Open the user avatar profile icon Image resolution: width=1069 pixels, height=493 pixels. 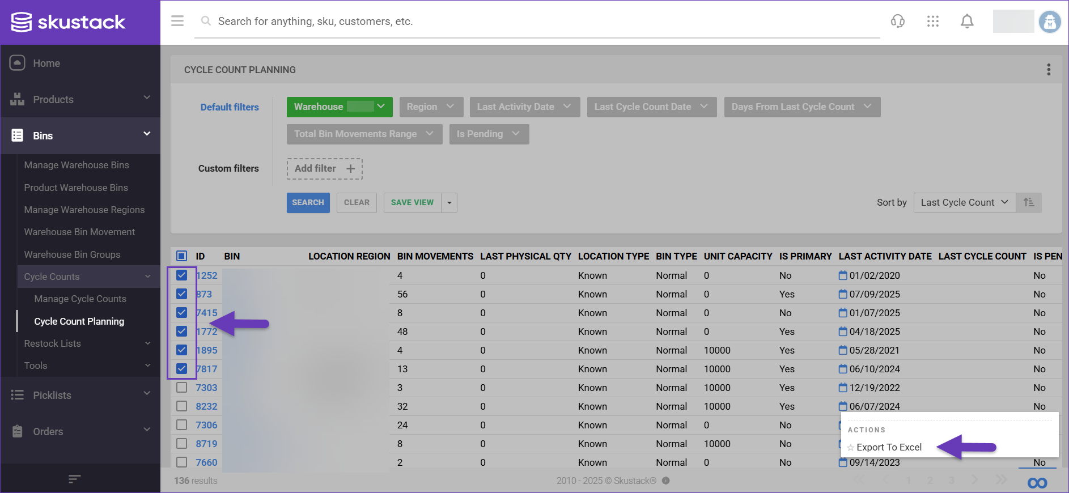(x=1050, y=22)
